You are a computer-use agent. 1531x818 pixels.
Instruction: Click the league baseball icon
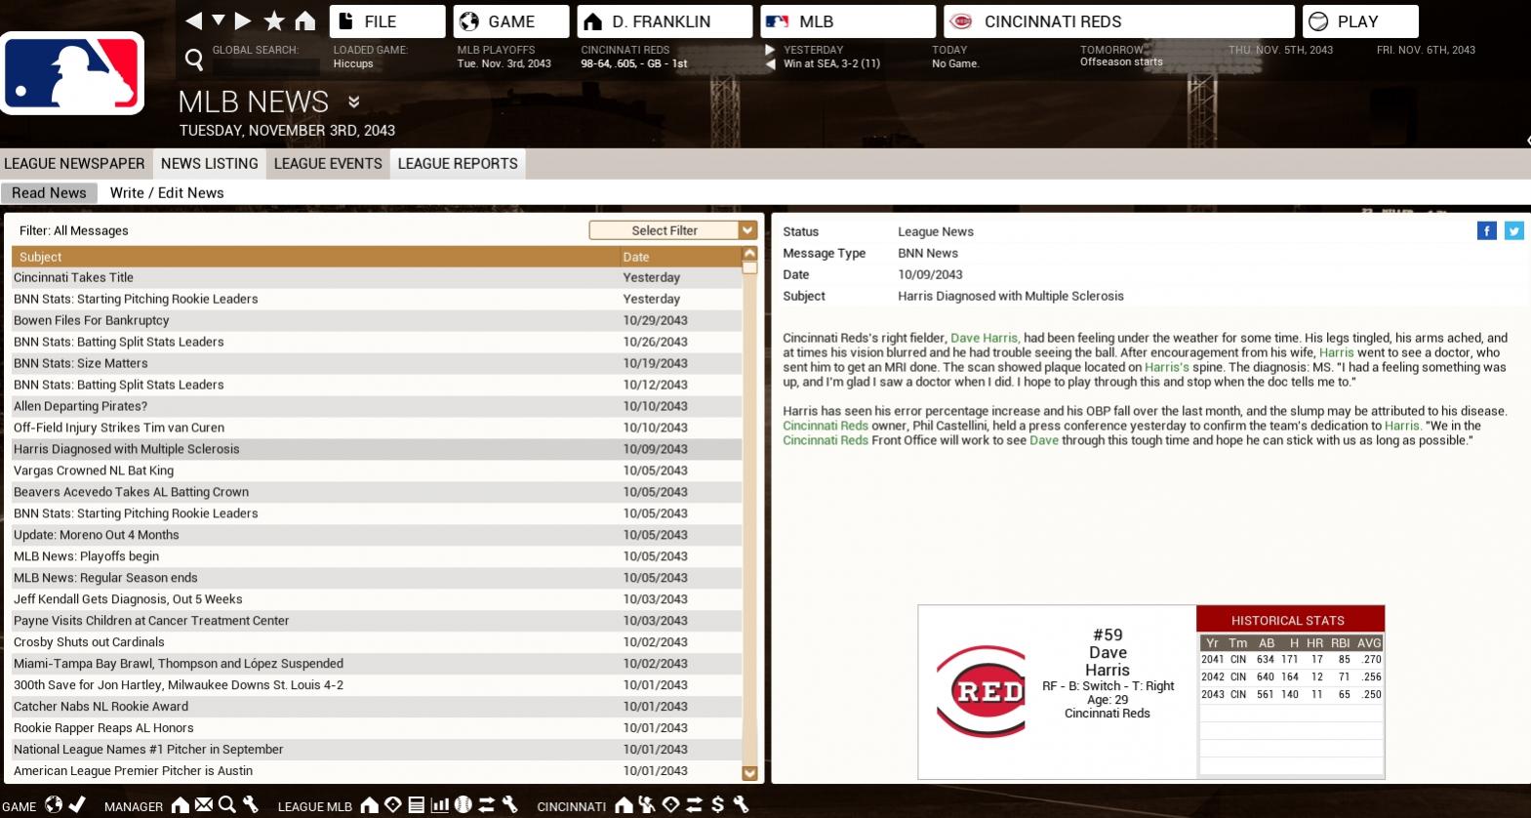463,805
